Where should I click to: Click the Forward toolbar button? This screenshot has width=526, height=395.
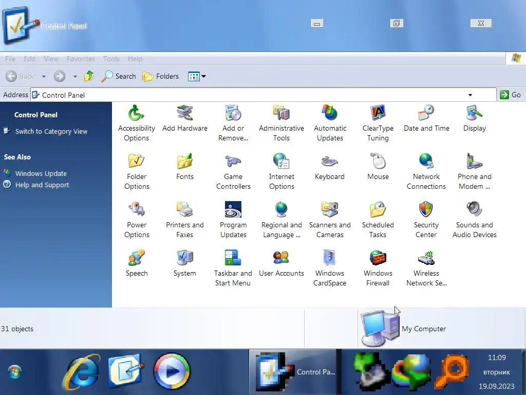tap(60, 76)
